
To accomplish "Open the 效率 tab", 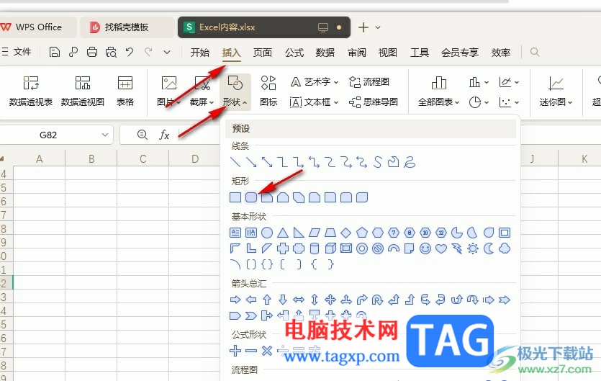I will point(500,52).
